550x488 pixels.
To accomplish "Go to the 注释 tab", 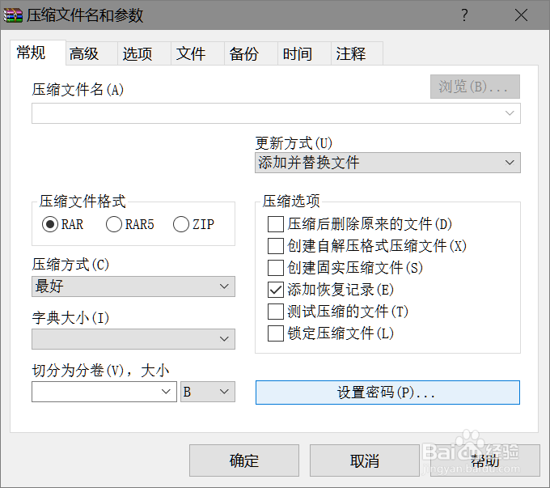I will (351, 54).
